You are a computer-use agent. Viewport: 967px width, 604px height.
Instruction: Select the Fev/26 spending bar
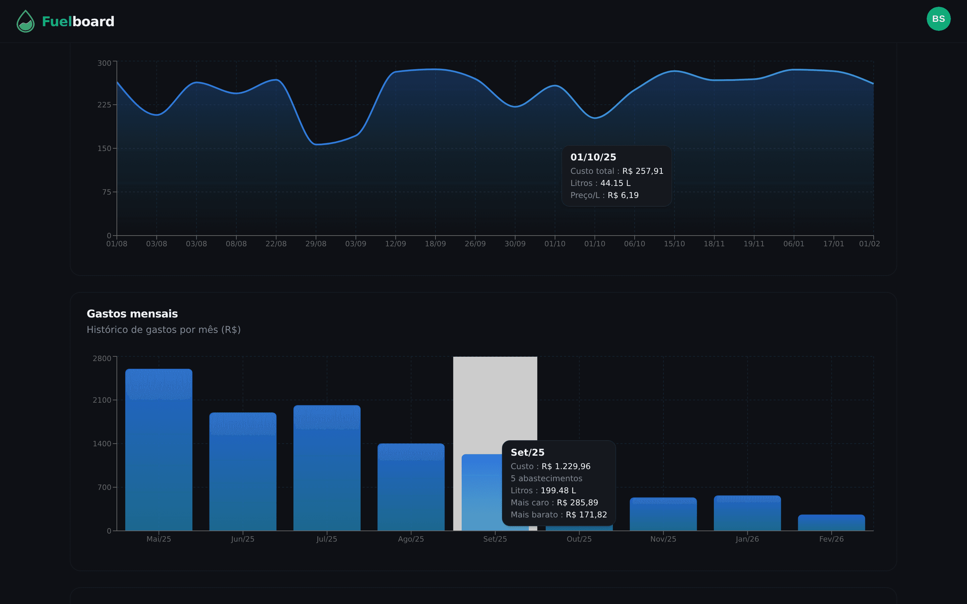pos(831,523)
